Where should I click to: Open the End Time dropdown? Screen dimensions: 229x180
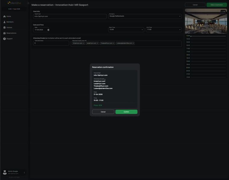(x=180, y=30)
